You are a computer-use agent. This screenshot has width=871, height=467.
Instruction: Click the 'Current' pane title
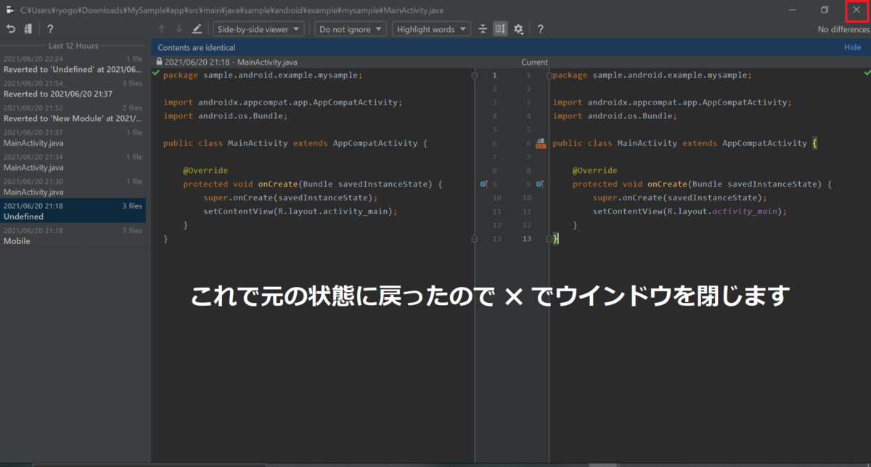click(x=534, y=62)
